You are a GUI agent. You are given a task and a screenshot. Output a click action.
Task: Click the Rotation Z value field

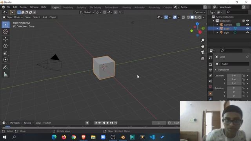click(x=234, y=96)
